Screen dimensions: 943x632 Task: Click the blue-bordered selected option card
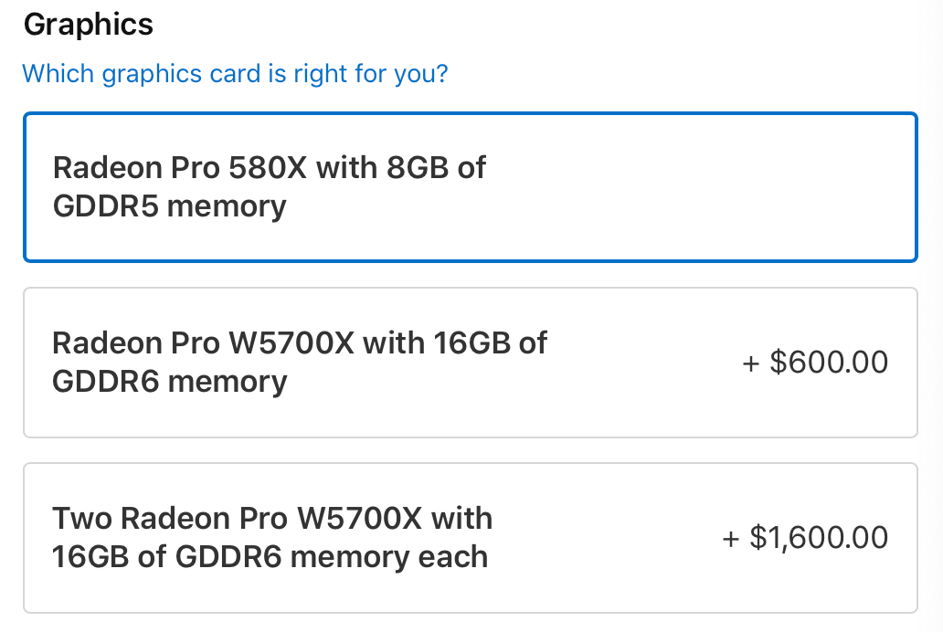click(x=471, y=185)
